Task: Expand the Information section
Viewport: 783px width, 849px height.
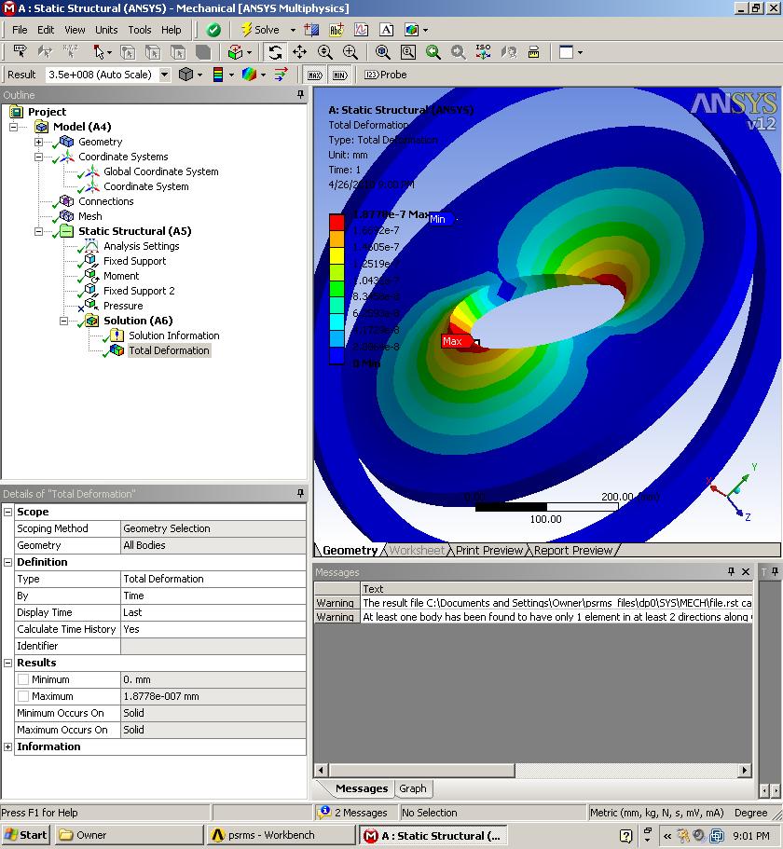Action: tap(8, 746)
